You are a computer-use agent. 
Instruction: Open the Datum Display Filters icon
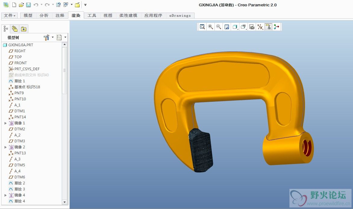pos(260,27)
